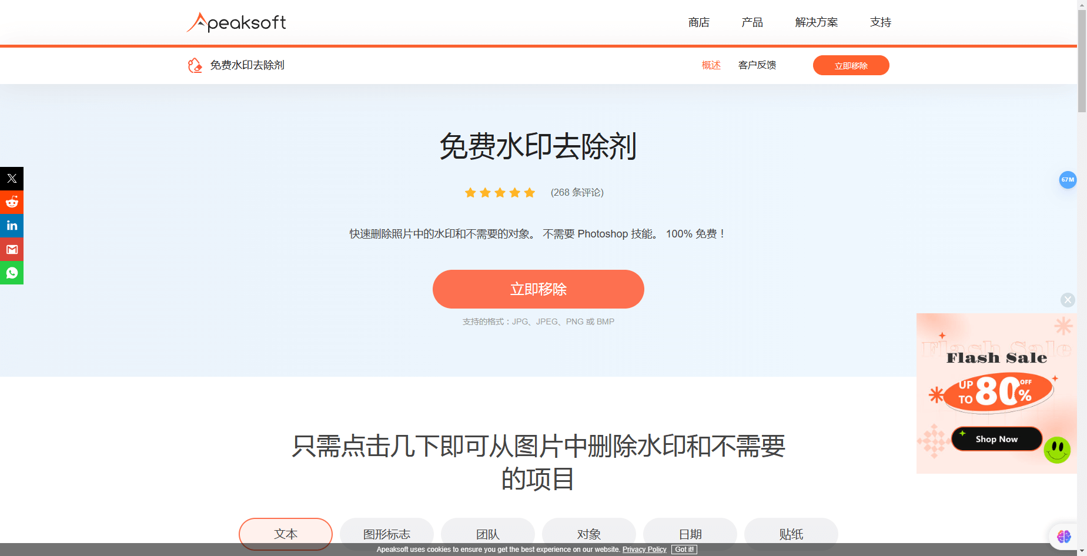
Task: Share page on X (Twitter)
Action: click(12, 179)
